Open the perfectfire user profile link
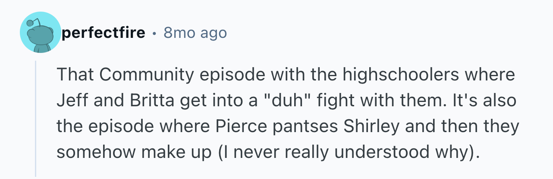Image resolution: width=553 pixels, height=179 pixels. coord(103,33)
